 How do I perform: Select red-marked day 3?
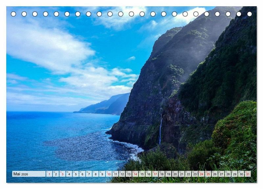click(x=62, y=174)
